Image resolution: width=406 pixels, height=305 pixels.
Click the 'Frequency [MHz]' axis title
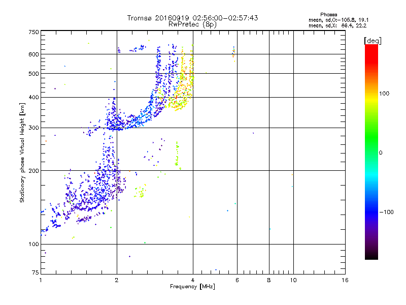[x=192, y=287]
